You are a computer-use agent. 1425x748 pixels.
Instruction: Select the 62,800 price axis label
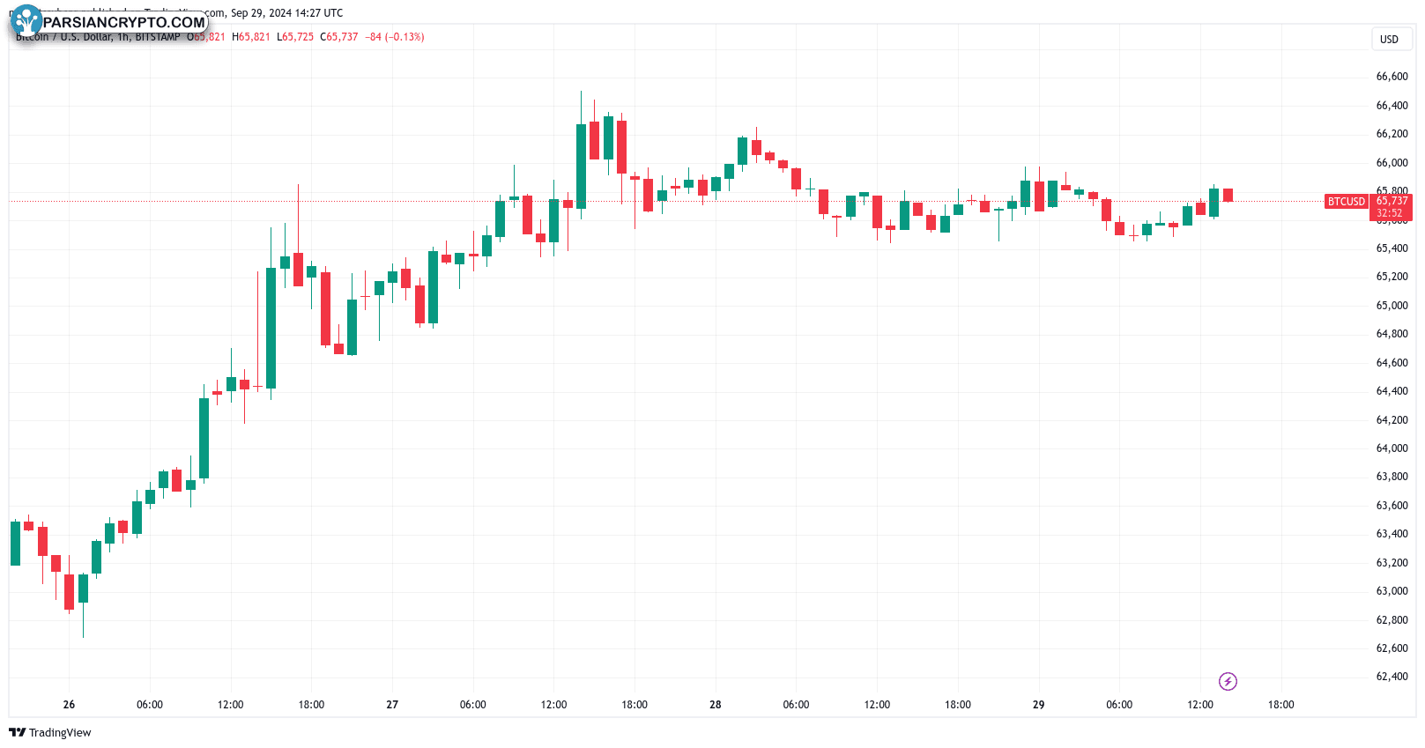pyautogui.click(x=1392, y=620)
